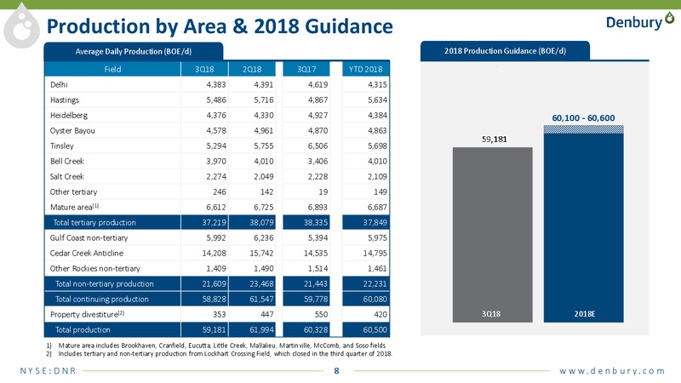Click the 2Q18 column header
This screenshot has height=383, width=681.
pos(252,69)
